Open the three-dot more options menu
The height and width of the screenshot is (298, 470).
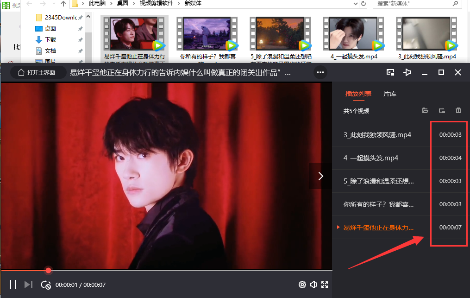point(320,72)
